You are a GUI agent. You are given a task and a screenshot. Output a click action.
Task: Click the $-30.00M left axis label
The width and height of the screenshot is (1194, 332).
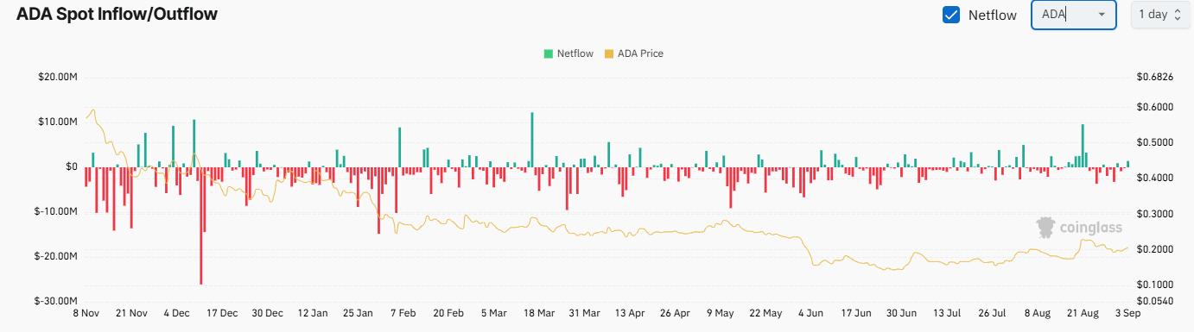click(x=56, y=301)
